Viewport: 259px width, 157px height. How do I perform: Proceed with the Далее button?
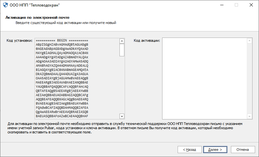tap(215, 150)
